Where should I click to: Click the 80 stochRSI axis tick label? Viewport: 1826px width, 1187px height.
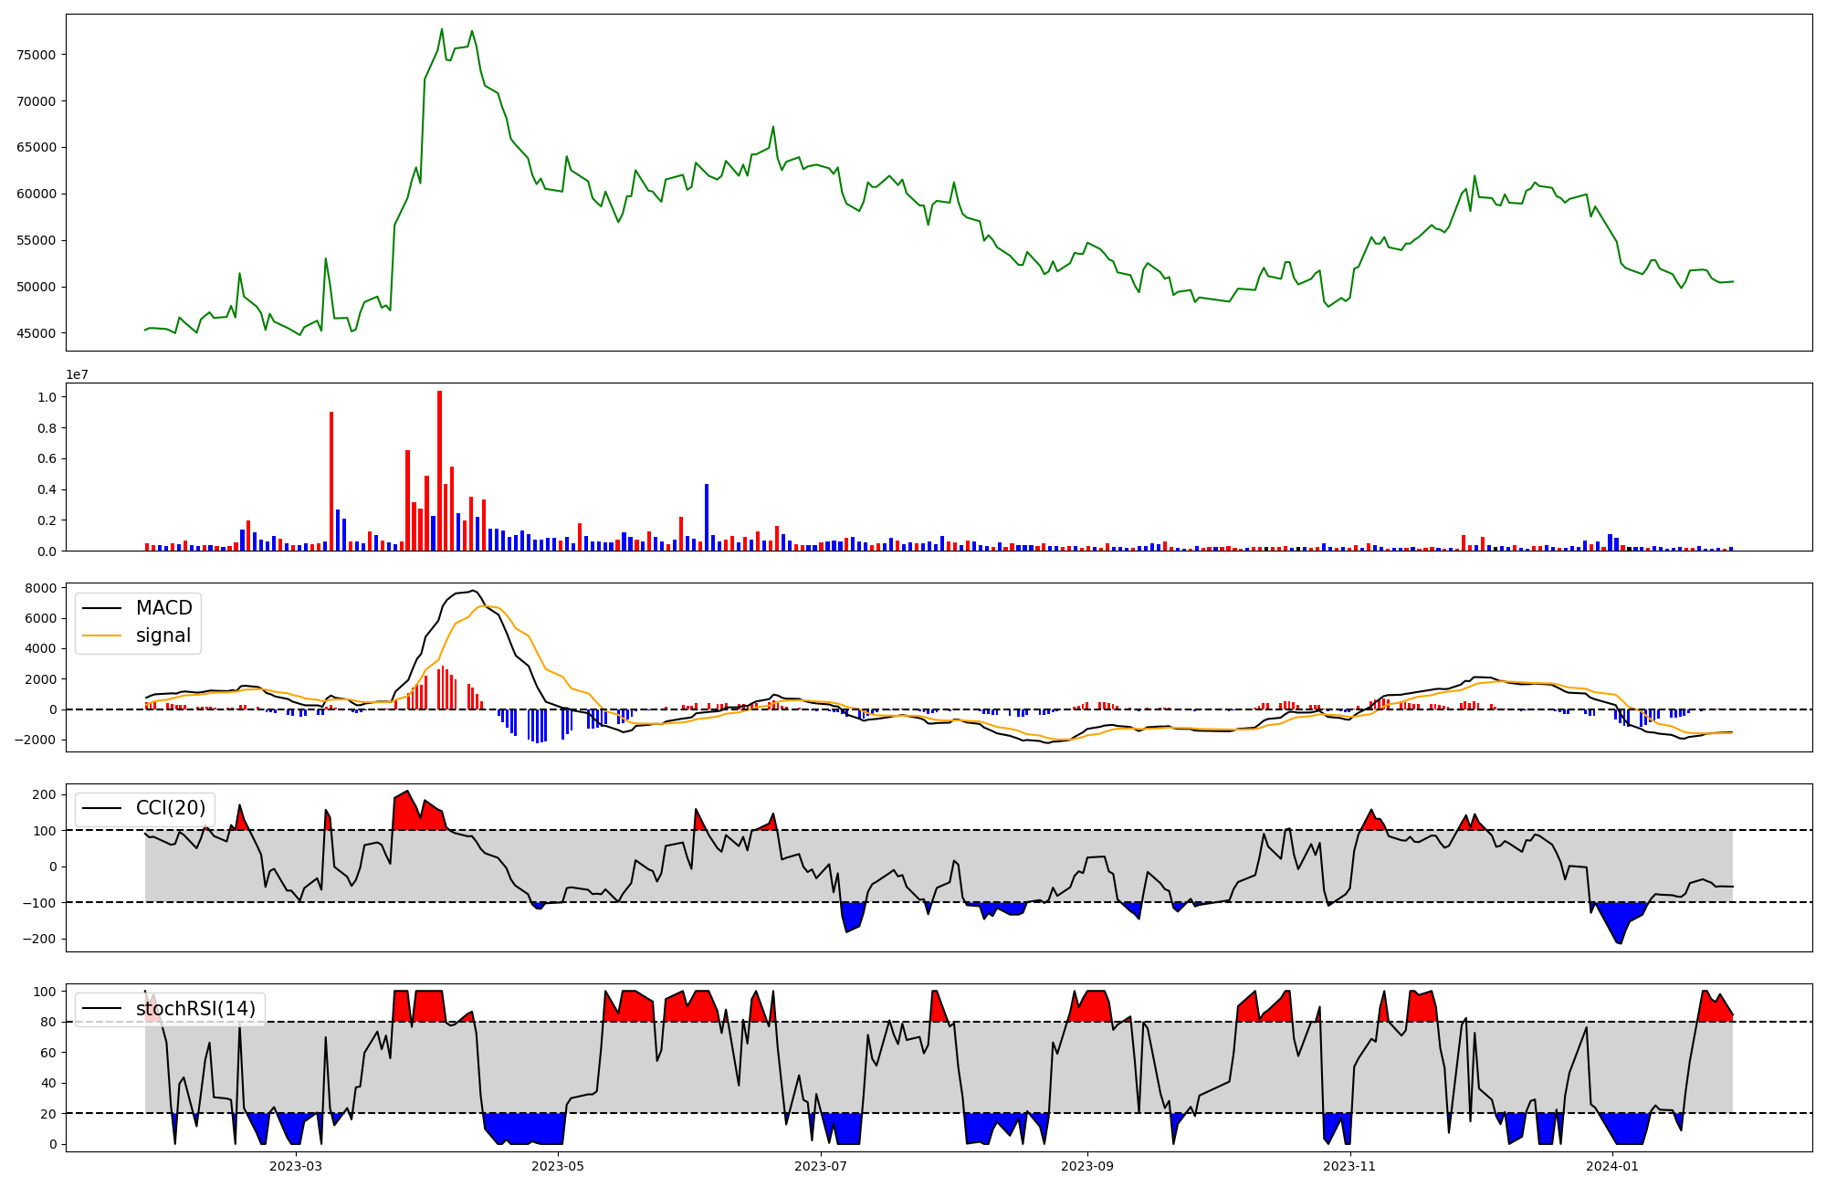(48, 1022)
